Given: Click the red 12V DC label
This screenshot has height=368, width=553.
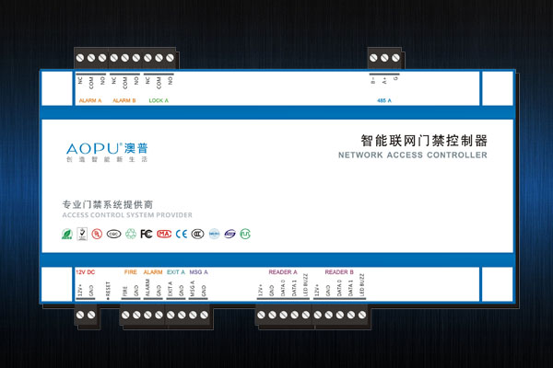Looking at the screenshot, I should (x=86, y=272).
